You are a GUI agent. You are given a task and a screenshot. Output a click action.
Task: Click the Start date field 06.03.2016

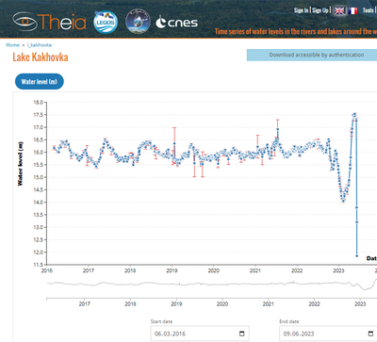click(200, 334)
